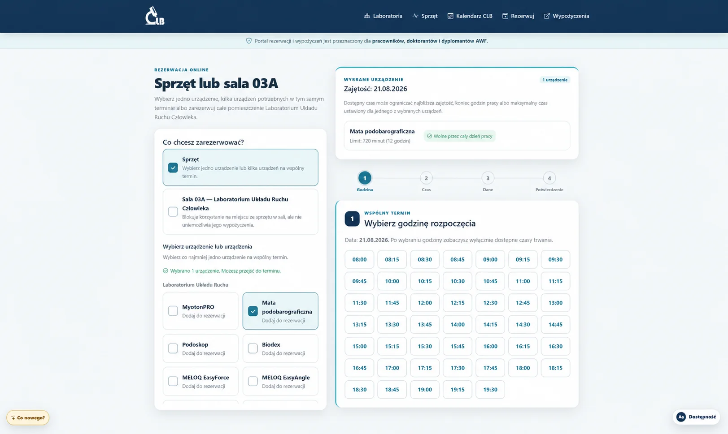
Task: Click the Wolne przez cały dzień pracy badge
Action: tap(460, 136)
